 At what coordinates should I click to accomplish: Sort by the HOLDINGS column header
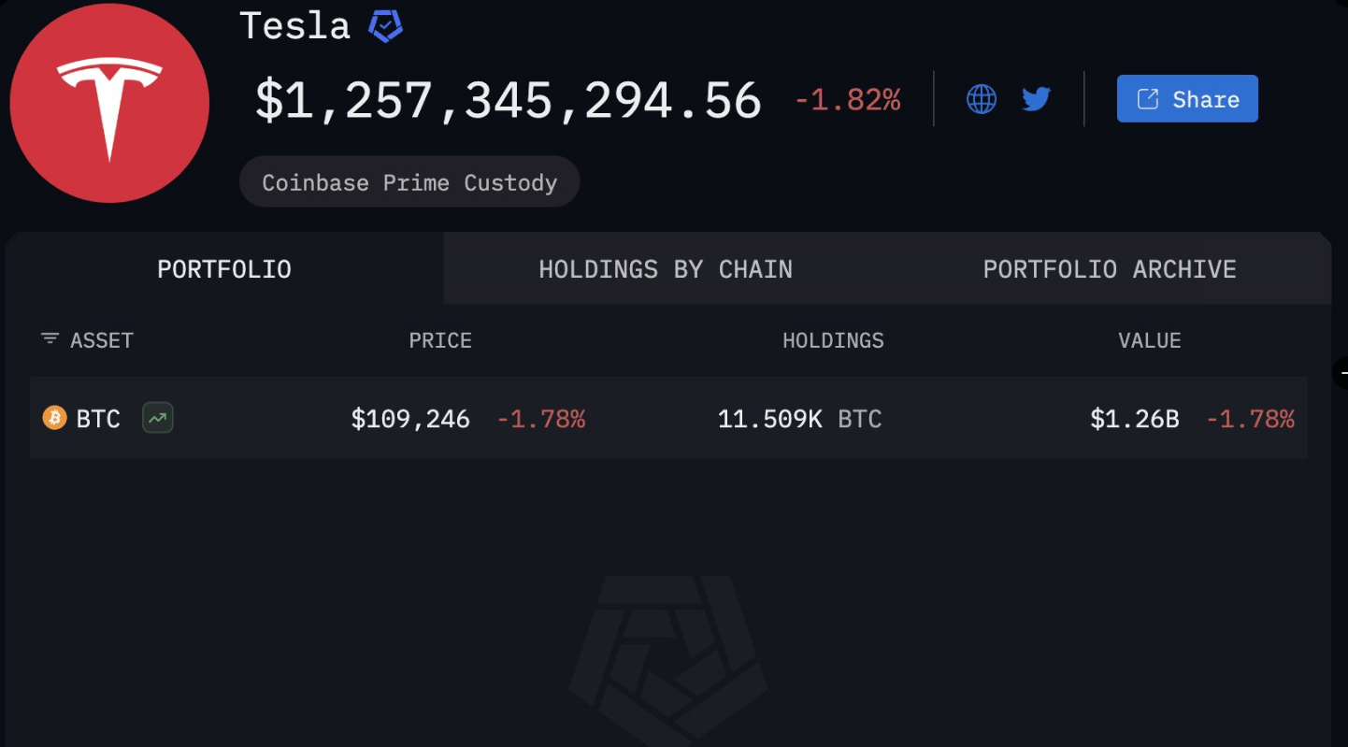(x=833, y=340)
